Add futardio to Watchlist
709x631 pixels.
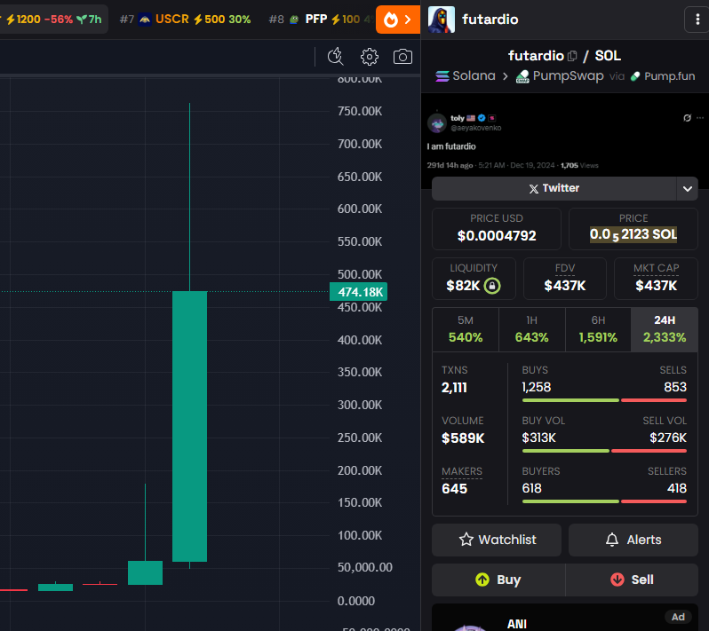click(497, 540)
